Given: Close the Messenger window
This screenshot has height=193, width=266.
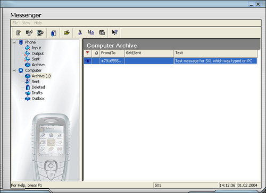Looking at the screenshot, I should (x=258, y=4).
